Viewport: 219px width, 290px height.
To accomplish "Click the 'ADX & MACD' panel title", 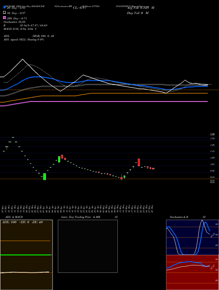I will coord(14,217).
